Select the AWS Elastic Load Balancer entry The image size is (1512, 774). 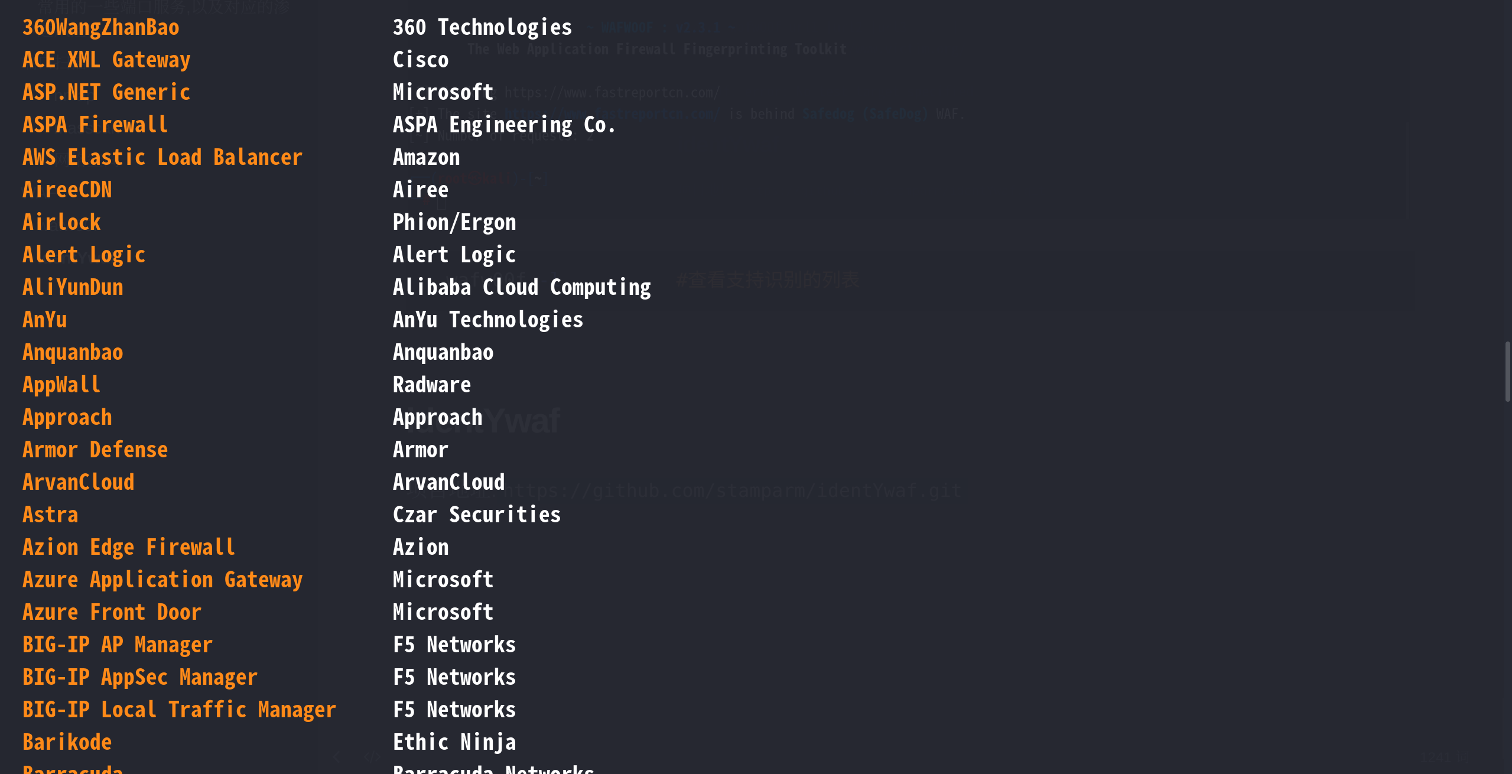(x=162, y=158)
